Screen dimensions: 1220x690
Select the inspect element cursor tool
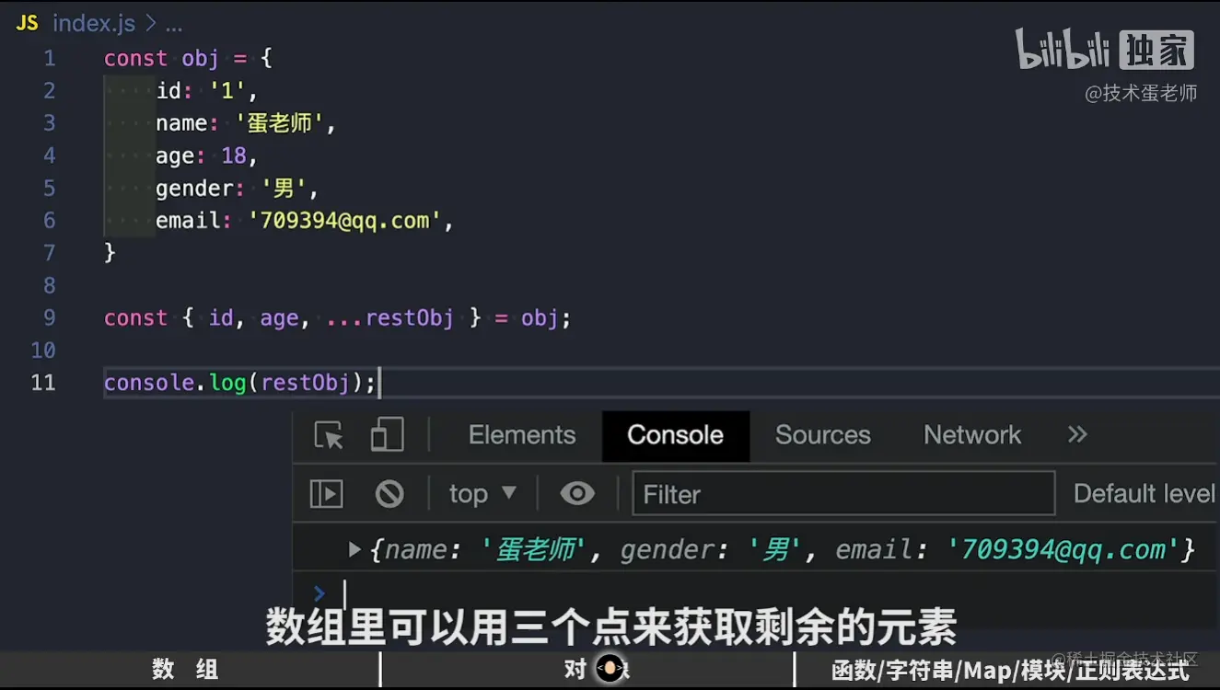pos(327,434)
